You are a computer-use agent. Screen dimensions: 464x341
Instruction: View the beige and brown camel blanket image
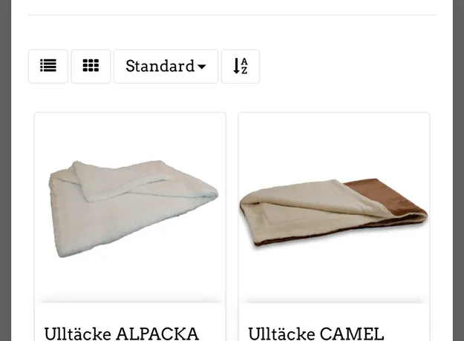click(334, 213)
